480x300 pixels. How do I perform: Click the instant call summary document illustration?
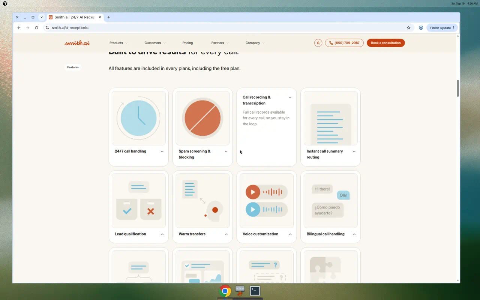[330, 118]
